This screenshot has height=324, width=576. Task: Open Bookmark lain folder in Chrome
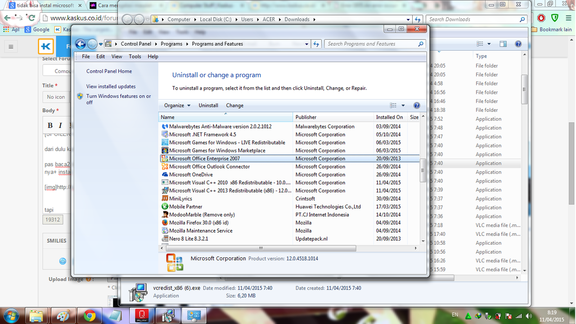pos(551,29)
